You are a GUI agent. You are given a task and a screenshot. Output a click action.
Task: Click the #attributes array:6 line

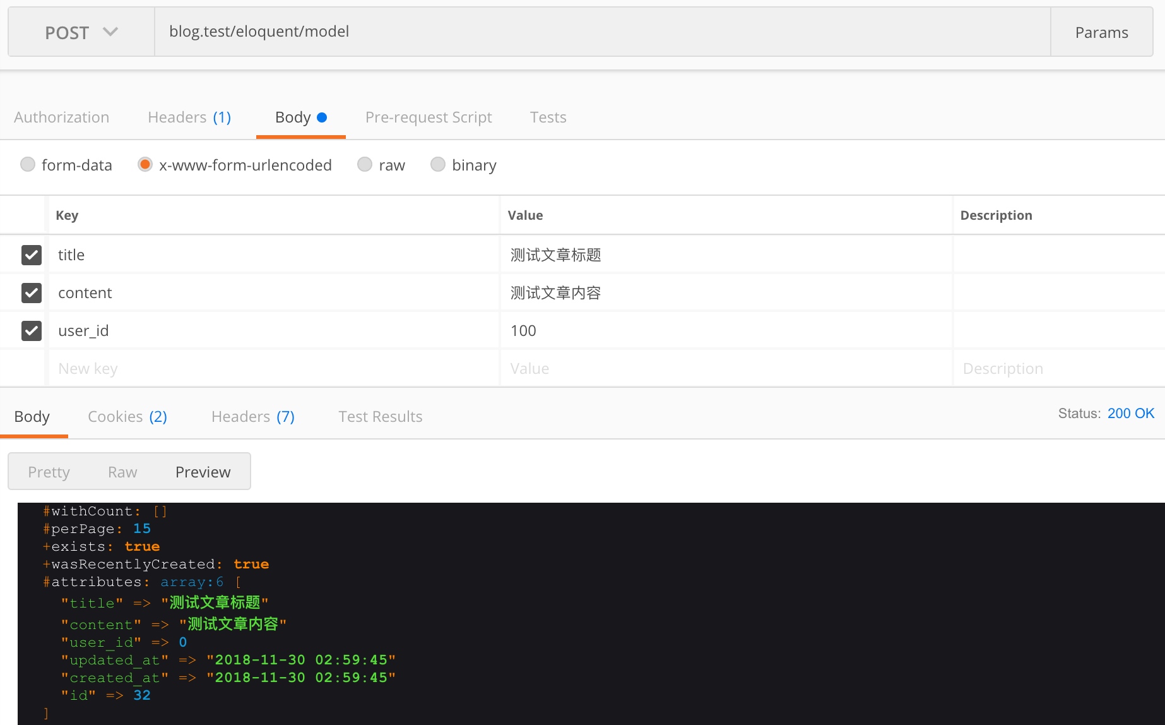[142, 582]
